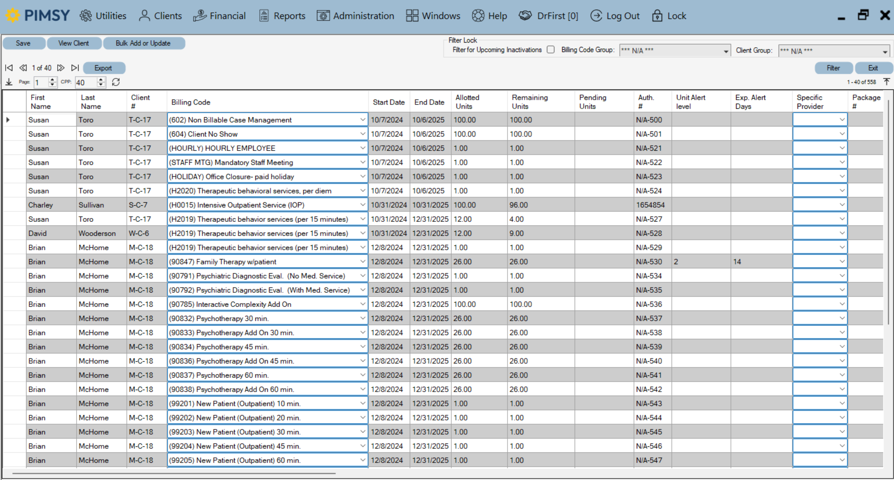Open the Billing Code Group dropdown
The height and width of the screenshot is (480, 894).
pyautogui.click(x=726, y=50)
